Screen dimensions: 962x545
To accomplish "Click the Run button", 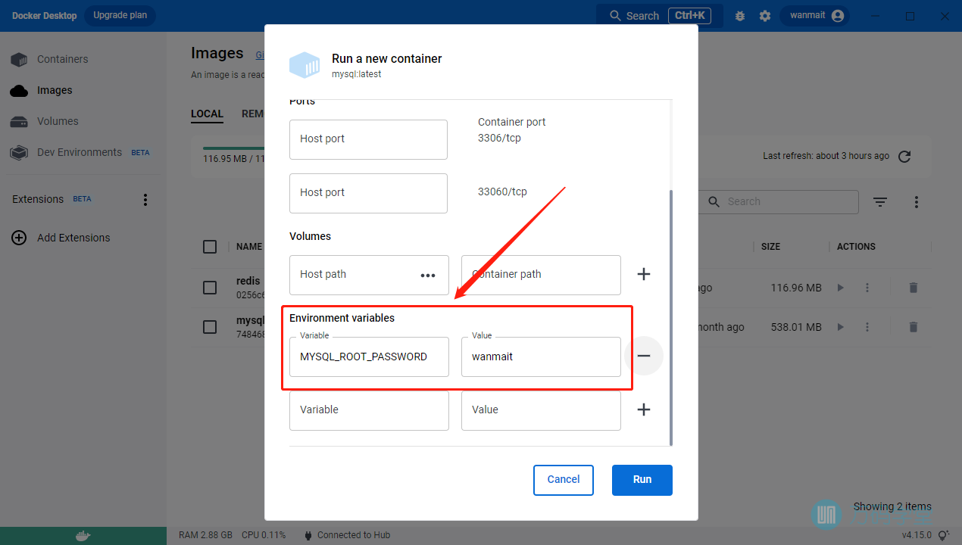I will tap(642, 479).
